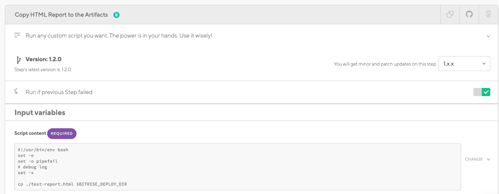
Task: Click the # debug log comment line
Action: pyautogui.click(x=32, y=167)
